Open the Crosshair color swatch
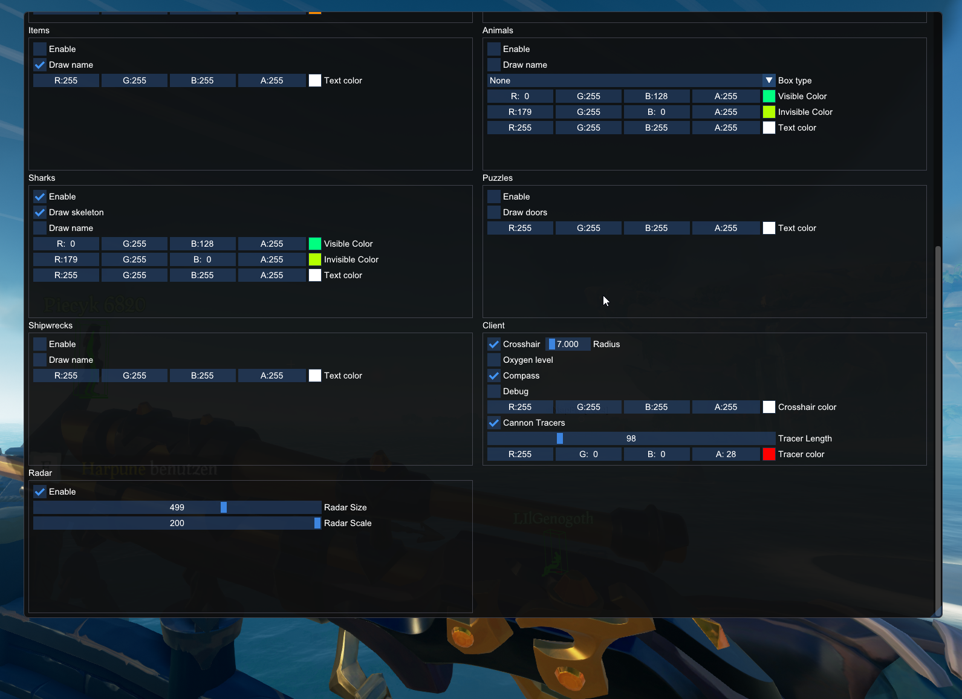 [x=769, y=407]
